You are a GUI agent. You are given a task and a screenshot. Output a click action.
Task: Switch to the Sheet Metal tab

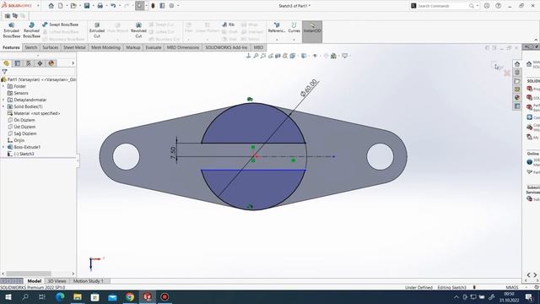74,47
